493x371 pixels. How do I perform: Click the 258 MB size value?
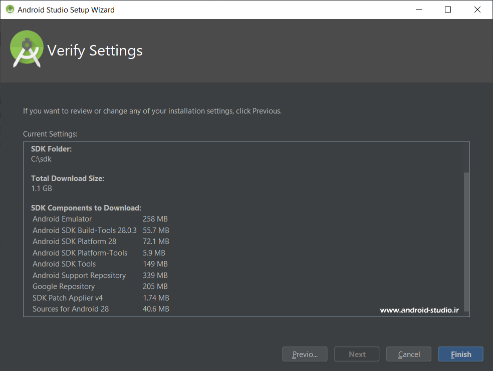tap(155, 219)
